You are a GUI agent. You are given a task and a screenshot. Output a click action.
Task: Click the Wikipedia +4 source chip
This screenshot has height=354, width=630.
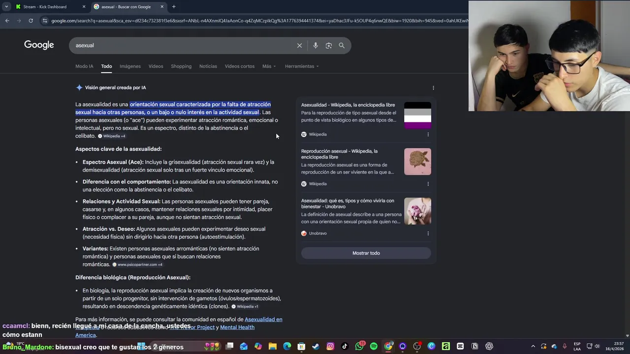click(x=112, y=136)
